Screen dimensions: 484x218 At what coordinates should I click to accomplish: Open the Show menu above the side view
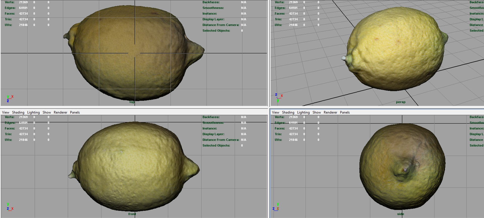pos(317,112)
